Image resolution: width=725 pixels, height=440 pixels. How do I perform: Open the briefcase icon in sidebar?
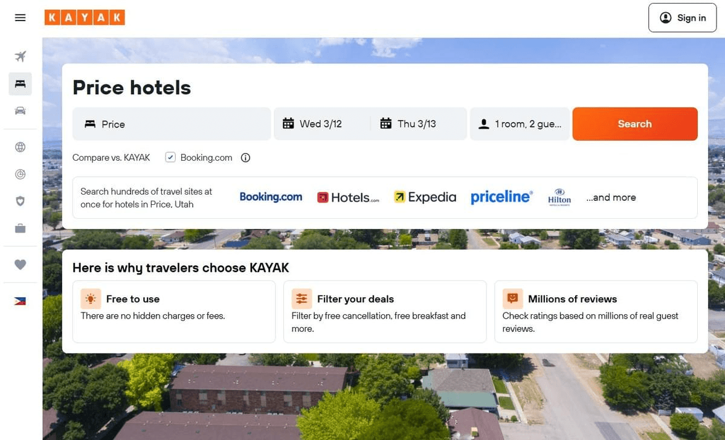tap(20, 228)
